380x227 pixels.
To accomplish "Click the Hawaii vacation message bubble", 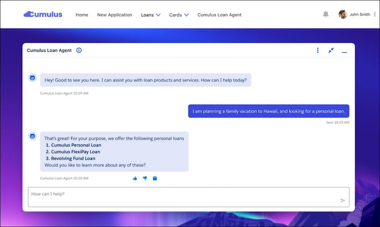I will point(269,111).
